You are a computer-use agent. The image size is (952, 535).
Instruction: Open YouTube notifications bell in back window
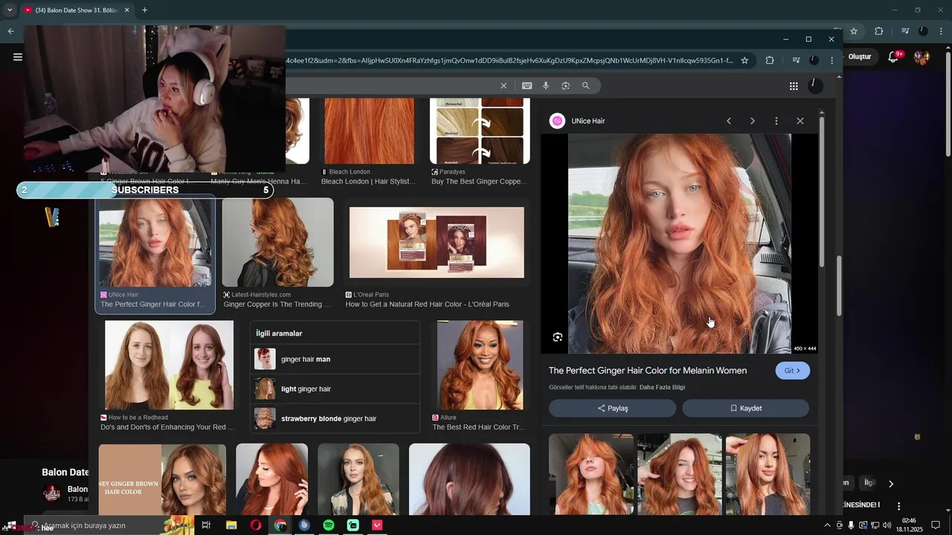(x=894, y=56)
